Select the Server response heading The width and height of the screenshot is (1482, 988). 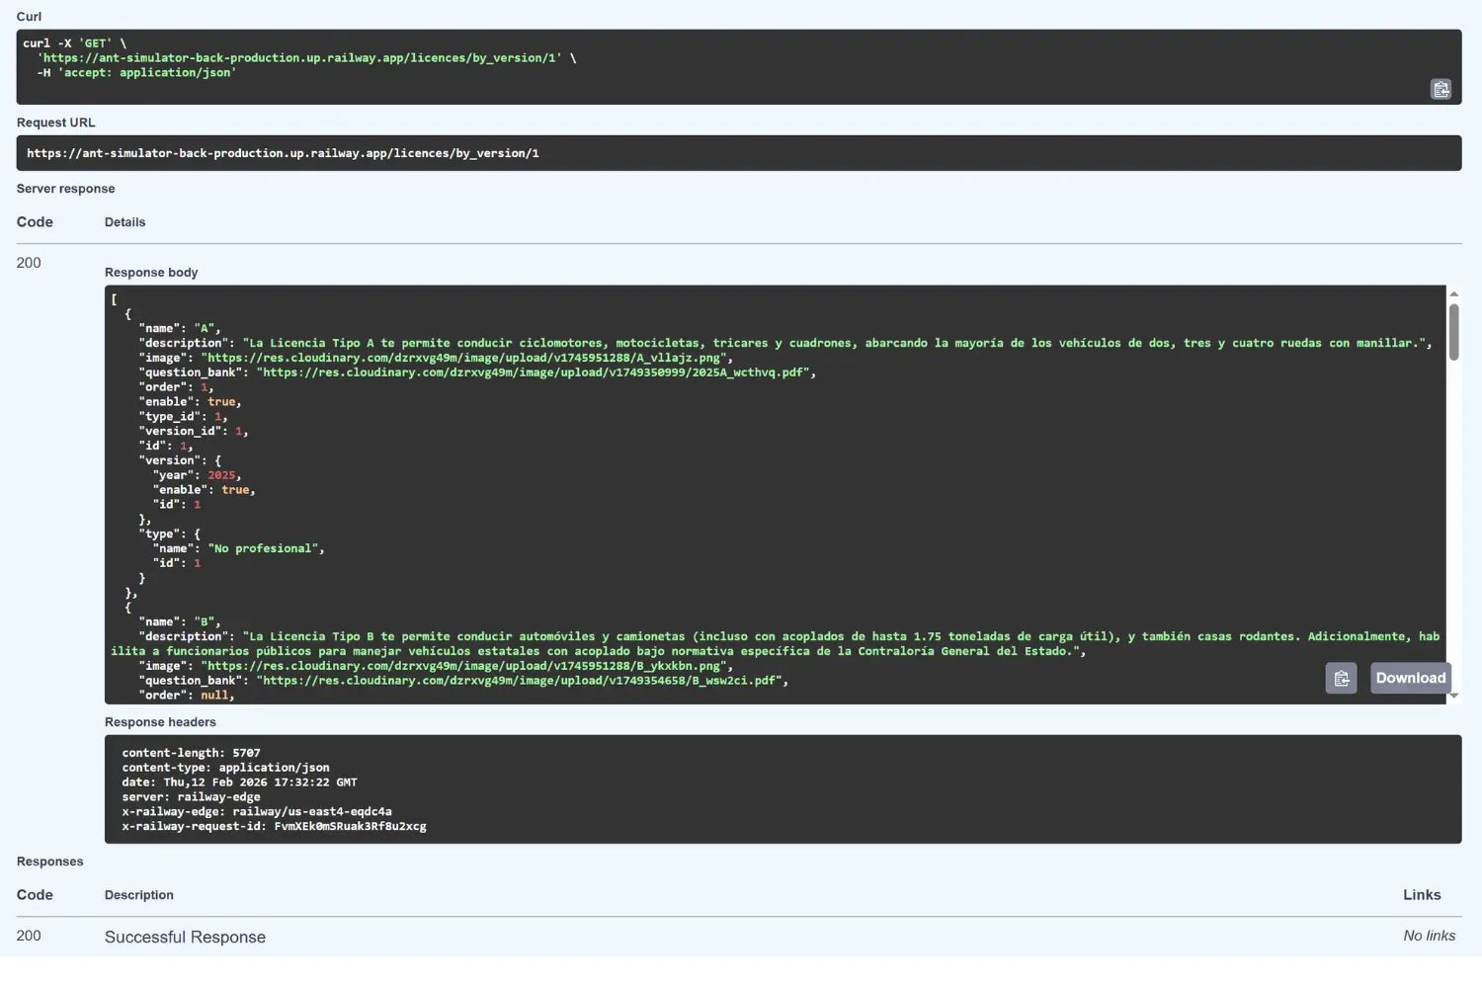tap(65, 188)
